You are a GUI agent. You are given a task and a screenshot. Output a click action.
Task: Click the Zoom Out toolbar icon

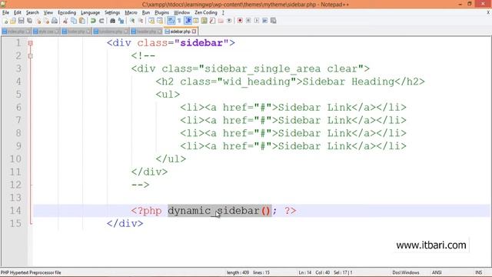coord(141,21)
